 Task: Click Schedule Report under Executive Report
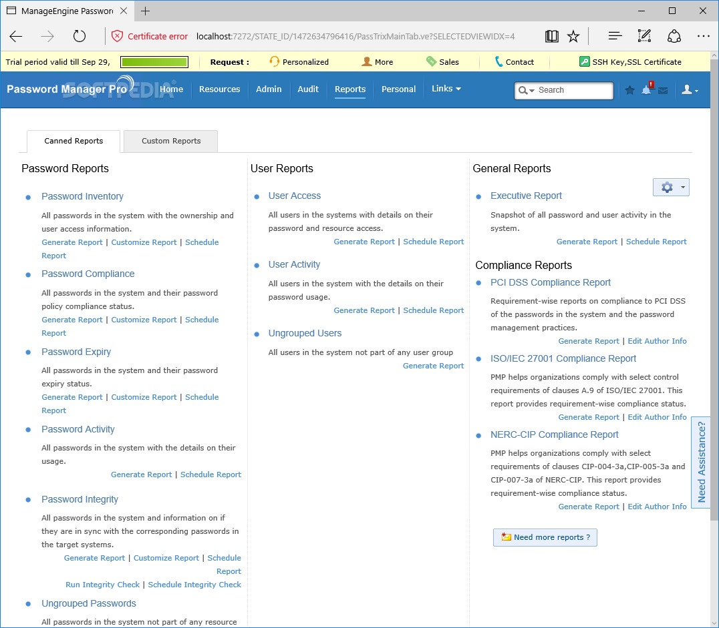tap(656, 242)
